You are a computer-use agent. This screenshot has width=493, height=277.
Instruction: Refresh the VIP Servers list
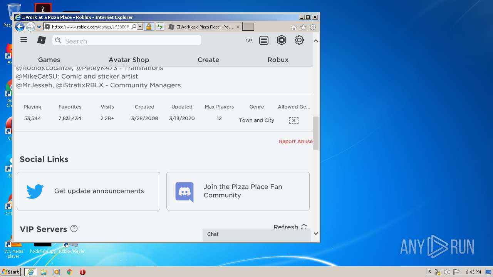pyautogui.click(x=290, y=227)
